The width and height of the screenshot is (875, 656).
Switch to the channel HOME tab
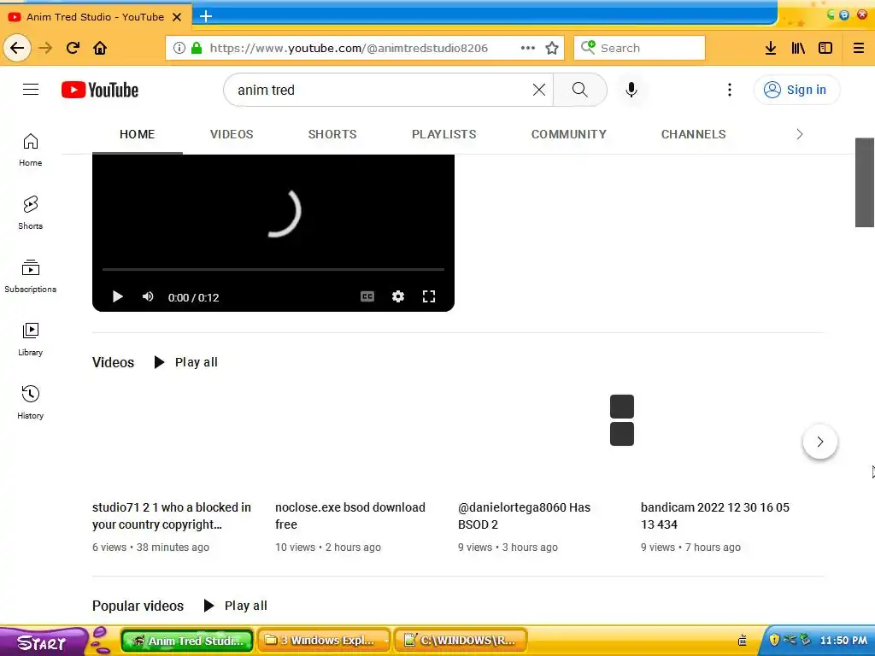tap(138, 134)
